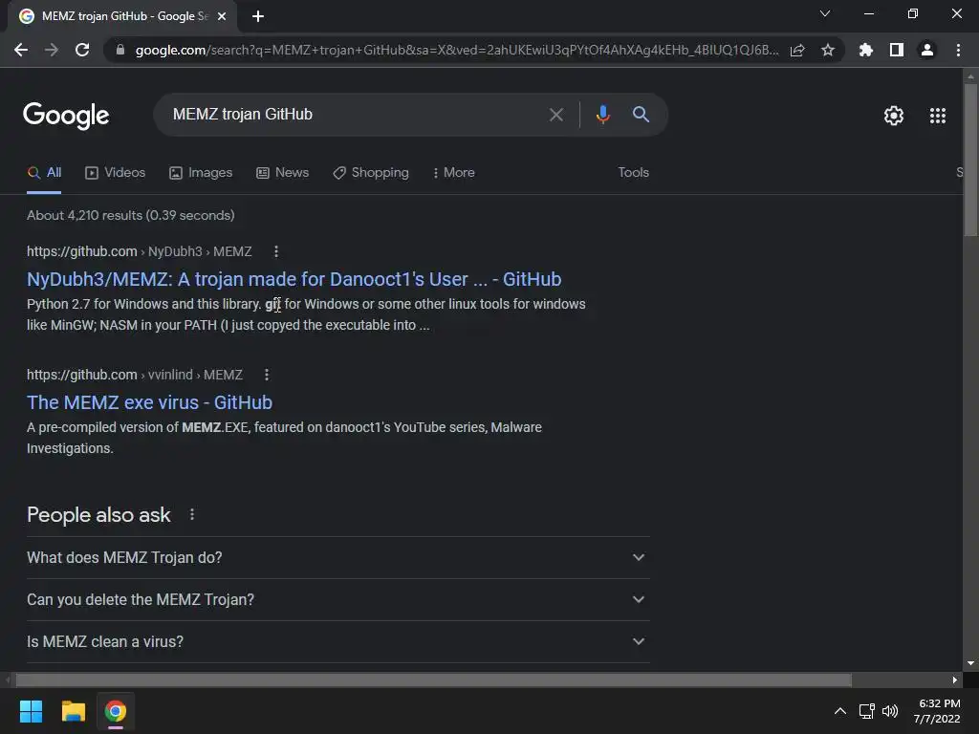Viewport: 979px width, 734px height.
Task: Open options for NyDubh3 MEMZ result
Action: click(276, 251)
